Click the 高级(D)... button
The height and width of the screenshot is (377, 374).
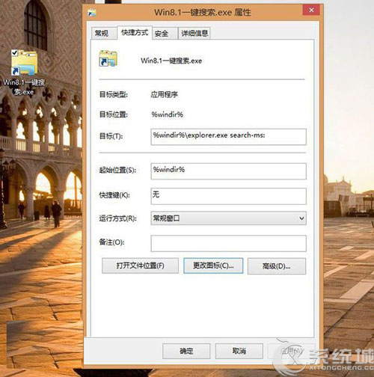point(277,266)
